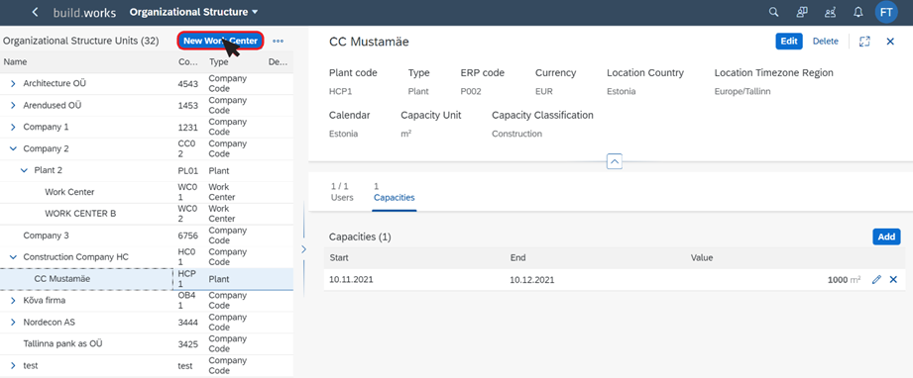Collapse the Construction Company HC node

point(14,257)
